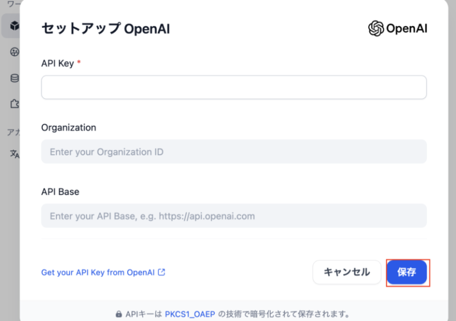The image size is (456, 321).
Task: Focus the API Key input field
Action: tap(233, 87)
